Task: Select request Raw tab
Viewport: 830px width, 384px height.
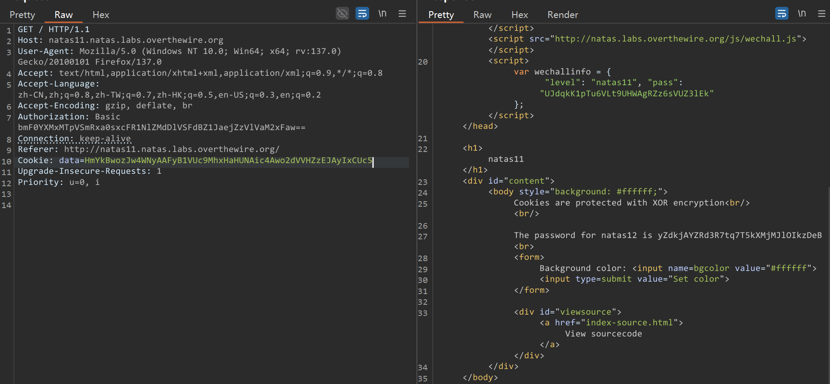Action: (63, 15)
